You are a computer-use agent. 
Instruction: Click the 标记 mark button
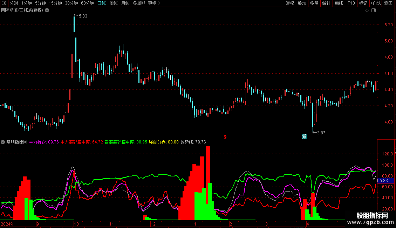pyautogui.click(x=363, y=3)
